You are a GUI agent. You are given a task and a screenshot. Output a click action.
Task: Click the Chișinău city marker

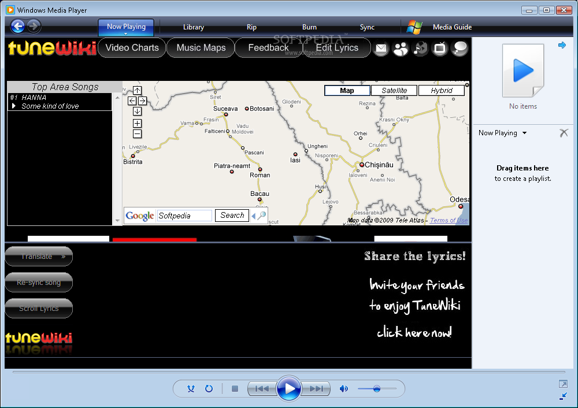point(362,165)
